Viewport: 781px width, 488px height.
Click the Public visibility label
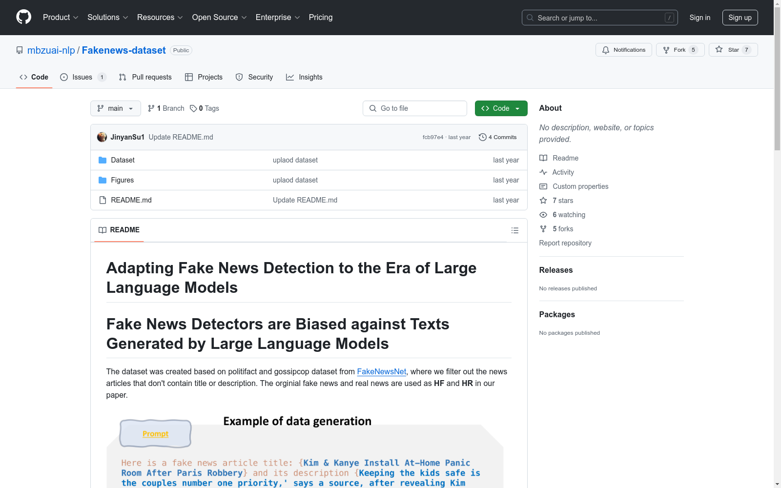coord(181,50)
